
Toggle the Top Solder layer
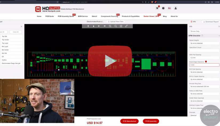coord(11,40)
